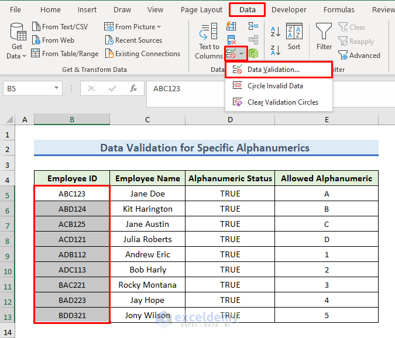Expand the Data Validation dropdown arrow
Image resolution: width=395 pixels, height=338 pixels.
242,54
